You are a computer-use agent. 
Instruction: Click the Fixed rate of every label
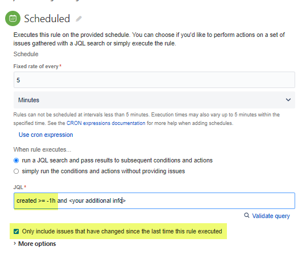tap(36, 66)
